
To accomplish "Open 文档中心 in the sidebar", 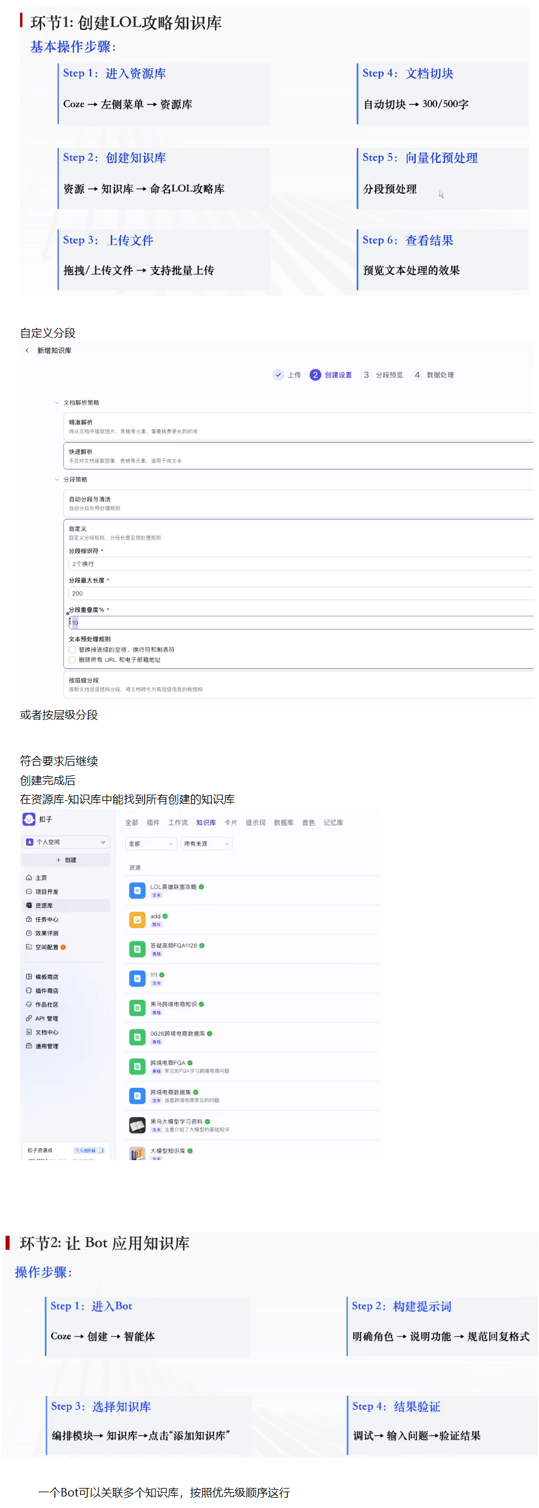I will pyautogui.click(x=66, y=1032).
